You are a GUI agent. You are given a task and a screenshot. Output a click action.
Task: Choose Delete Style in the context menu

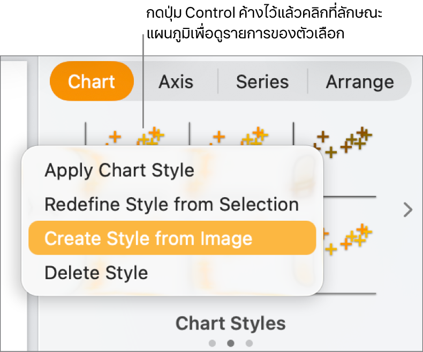pos(96,272)
